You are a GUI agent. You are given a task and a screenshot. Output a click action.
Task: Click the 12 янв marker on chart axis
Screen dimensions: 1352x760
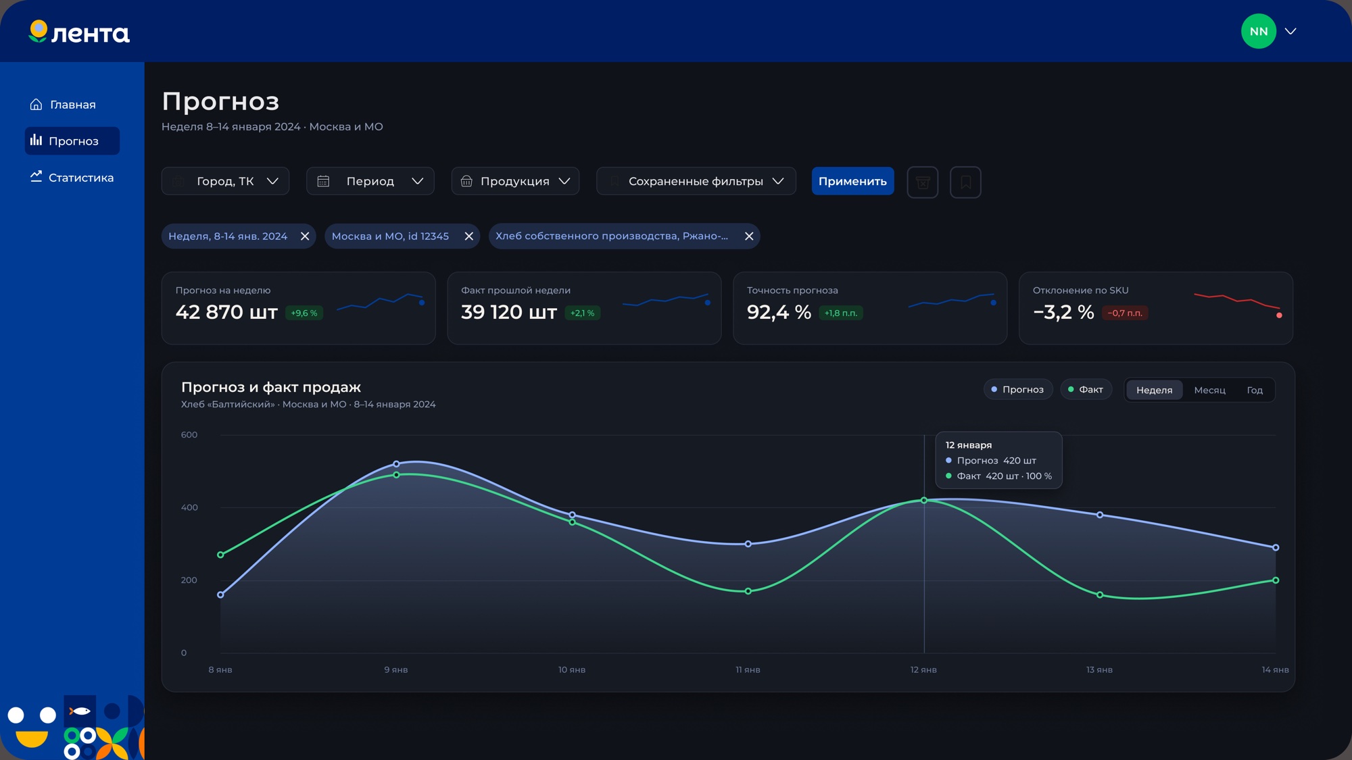[x=923, y=669]
